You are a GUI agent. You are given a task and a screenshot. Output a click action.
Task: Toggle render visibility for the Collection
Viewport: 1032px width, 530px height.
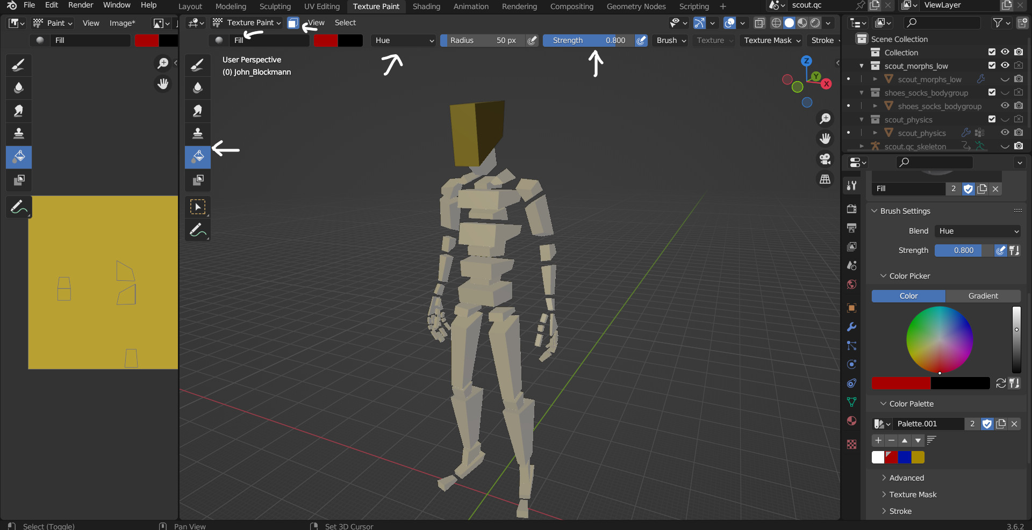pos(1019,52)
